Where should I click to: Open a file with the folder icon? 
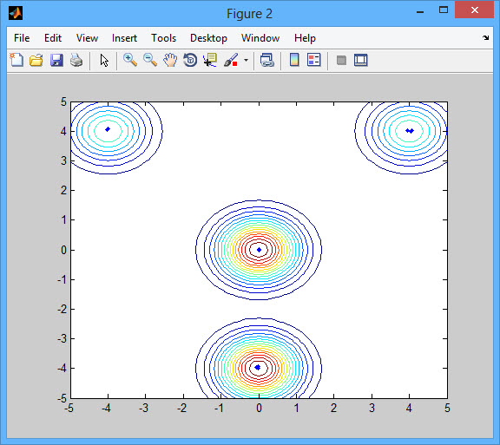tap(36, 60)
